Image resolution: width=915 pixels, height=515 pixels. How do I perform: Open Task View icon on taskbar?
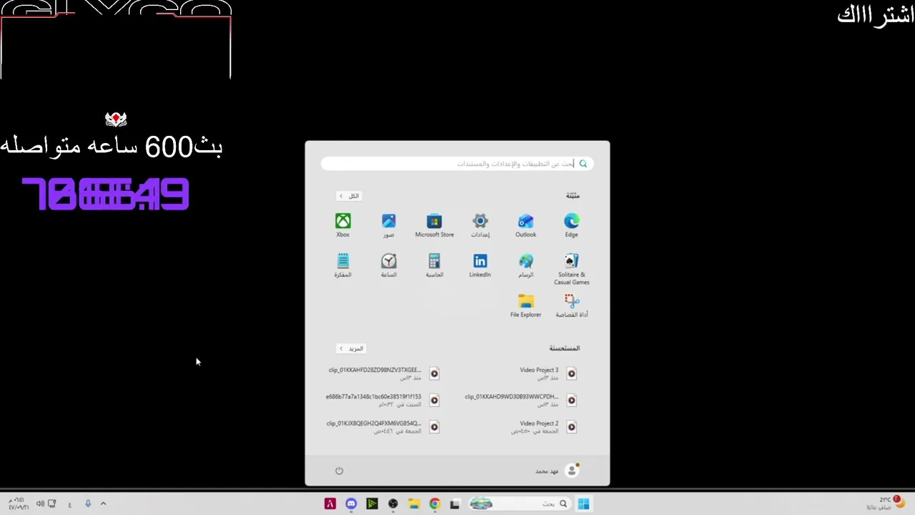(455, 504)
